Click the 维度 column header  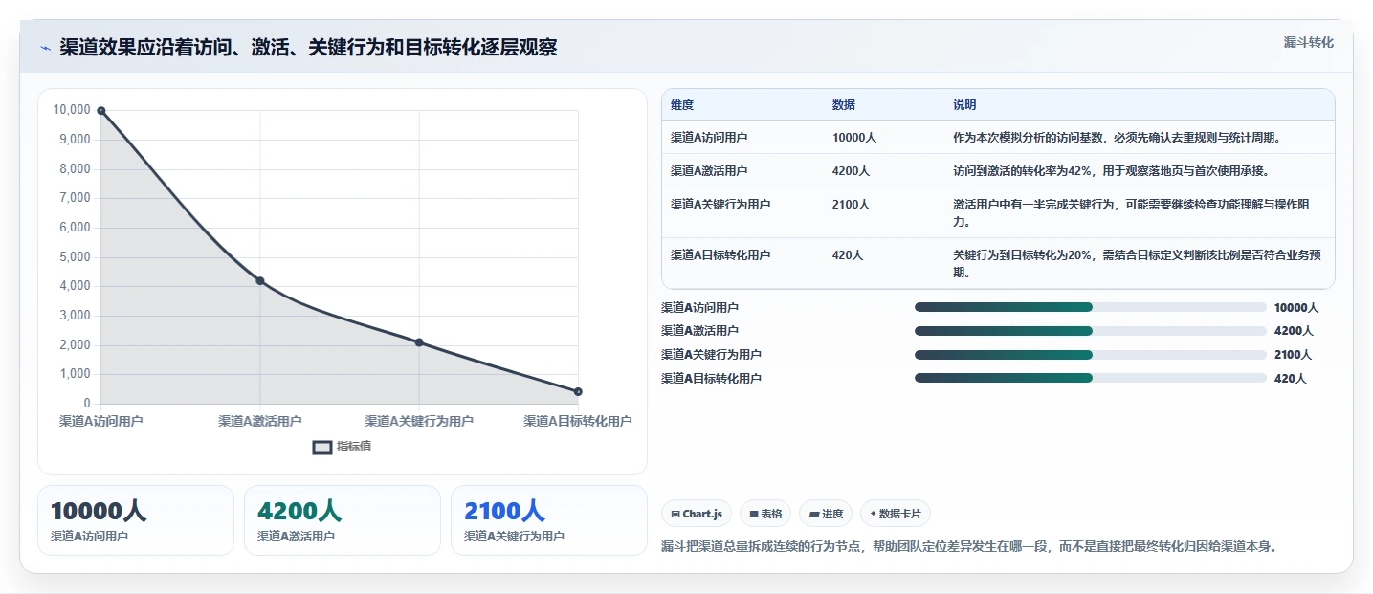682,104
